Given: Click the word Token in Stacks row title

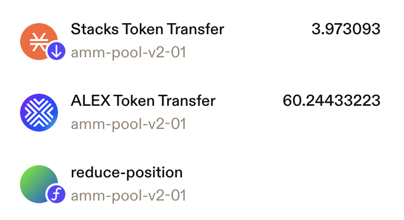Looking at the screenshot, I should tap(143, 29).
